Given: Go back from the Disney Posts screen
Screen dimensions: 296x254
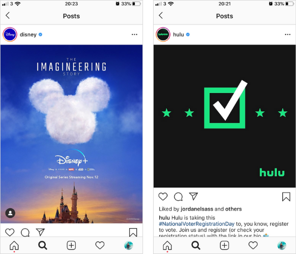Looking at the screenshot, I should 8,15.
